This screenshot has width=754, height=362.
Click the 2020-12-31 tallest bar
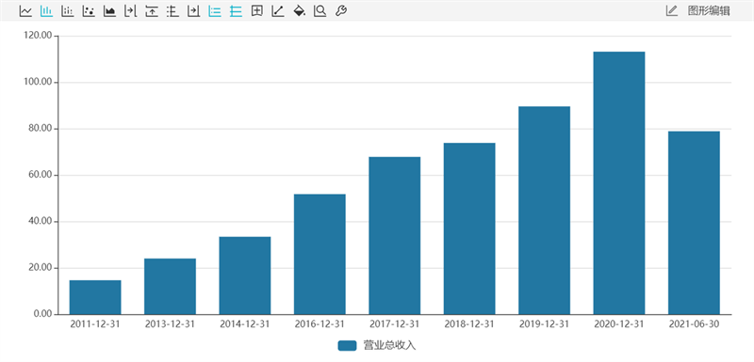619,183
